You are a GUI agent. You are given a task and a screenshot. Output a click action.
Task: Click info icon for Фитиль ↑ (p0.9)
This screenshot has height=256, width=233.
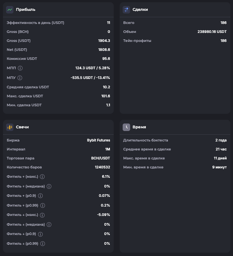[40, 196]
